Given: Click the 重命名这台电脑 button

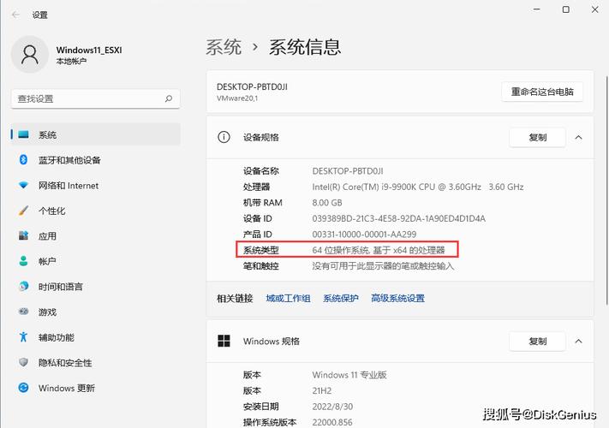Looking at the screenshot, I should 542,92.
